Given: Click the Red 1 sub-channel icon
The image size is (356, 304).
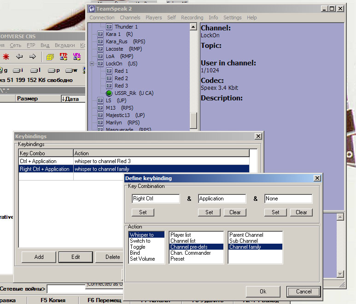Looking at the screenshot, I should point(109,71).
